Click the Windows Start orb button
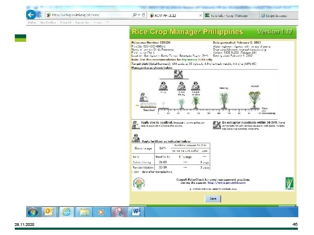This screenshot has width=314, height=235. pos(33,212)
